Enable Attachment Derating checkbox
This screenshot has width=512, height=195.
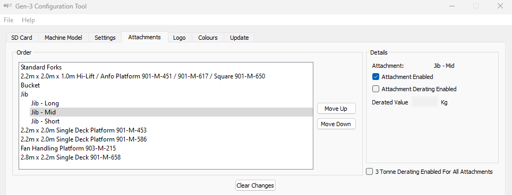click(x=376, y=89)
